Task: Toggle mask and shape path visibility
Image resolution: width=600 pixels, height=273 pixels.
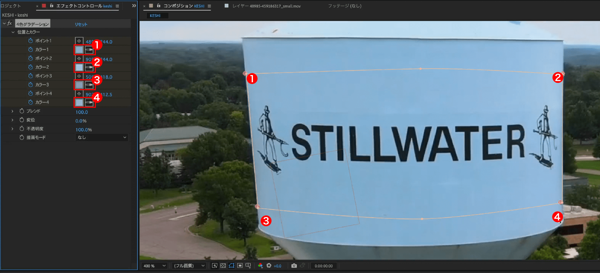Action: click(x=231, y=266)
